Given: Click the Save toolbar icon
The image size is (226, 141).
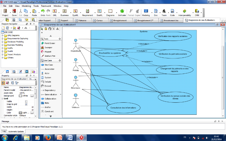Looking at the screenshot, I should point(14,12).
